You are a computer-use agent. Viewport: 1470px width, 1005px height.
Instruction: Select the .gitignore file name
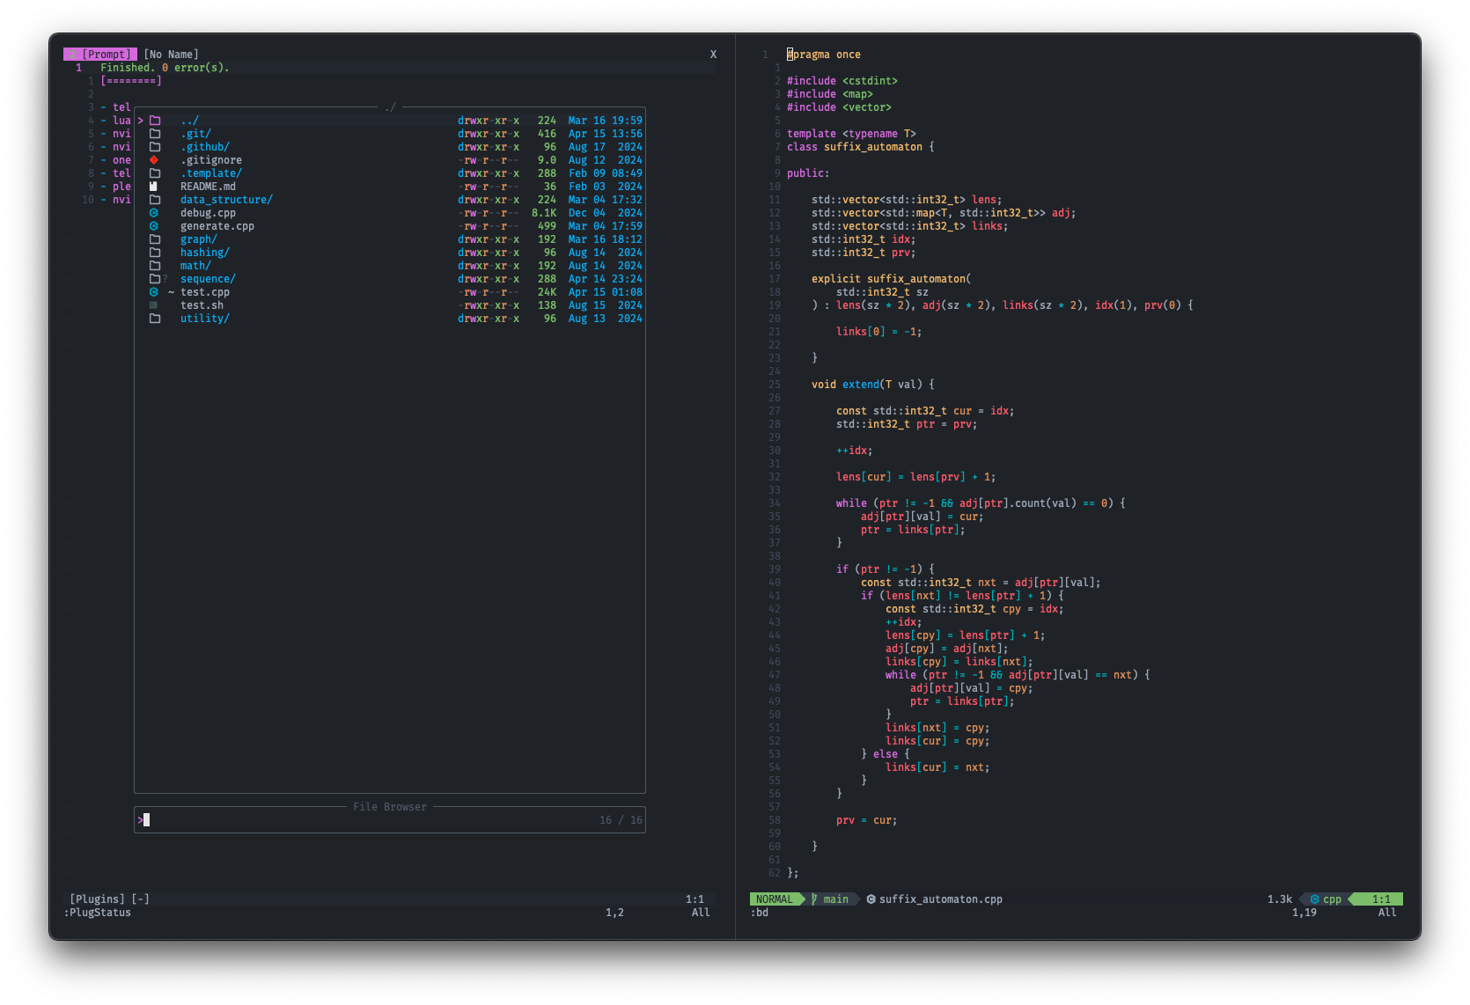coord(211,160)
